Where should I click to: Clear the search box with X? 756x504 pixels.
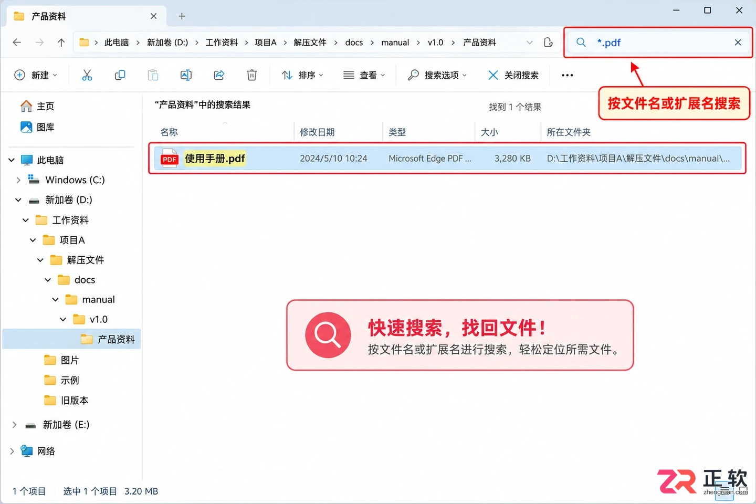point(738,43)
